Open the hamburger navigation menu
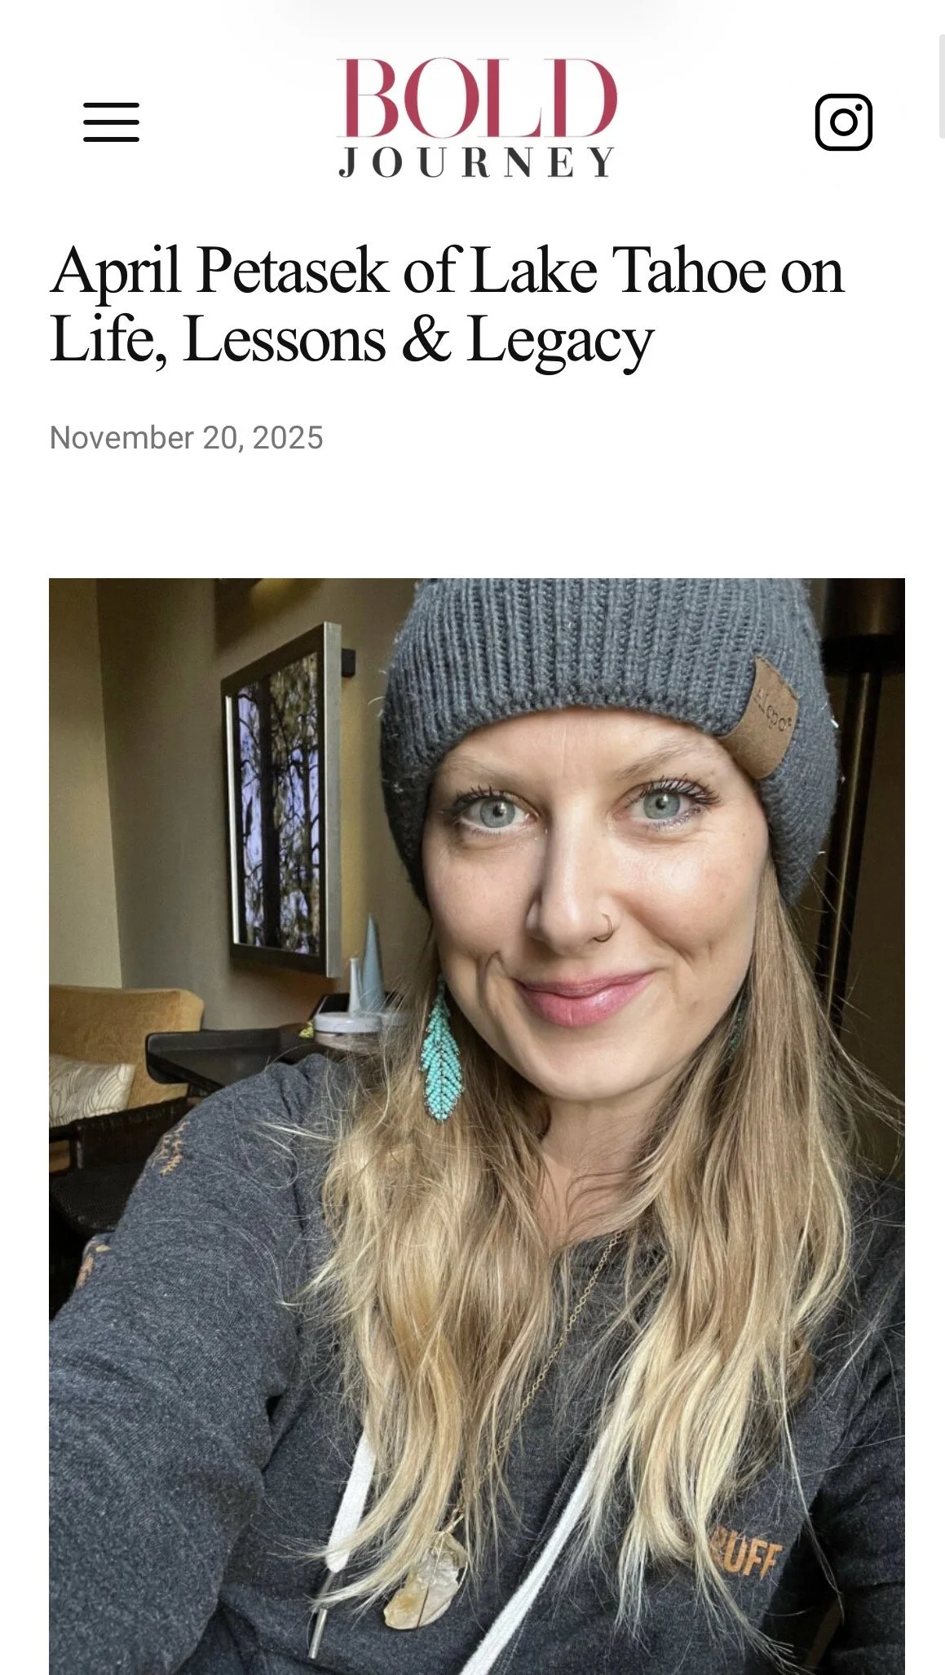 111,122
